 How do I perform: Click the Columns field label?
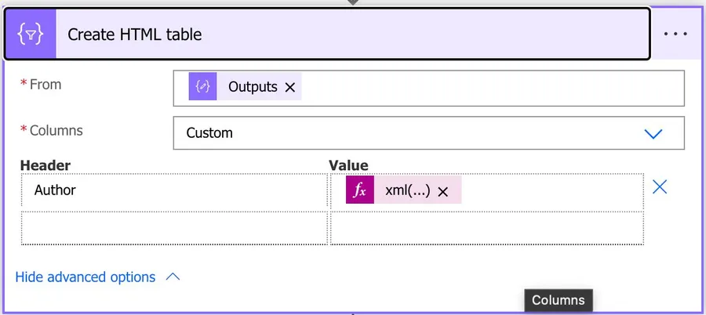[x=56, y=130]
